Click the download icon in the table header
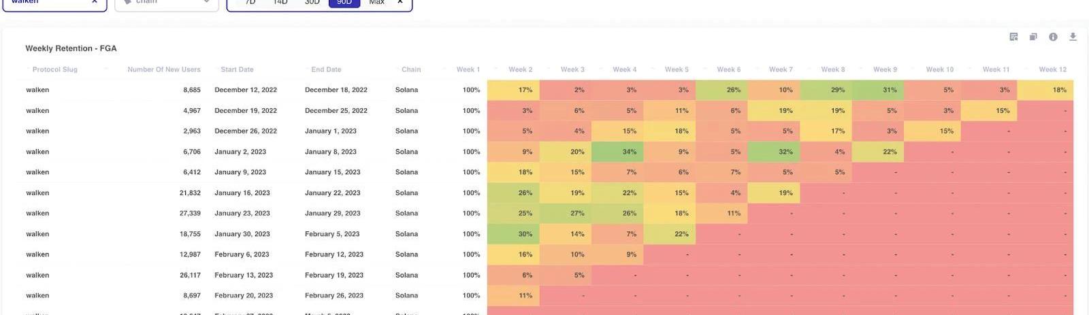This screenshot has width=1089, height=315. click(1073, 37)
